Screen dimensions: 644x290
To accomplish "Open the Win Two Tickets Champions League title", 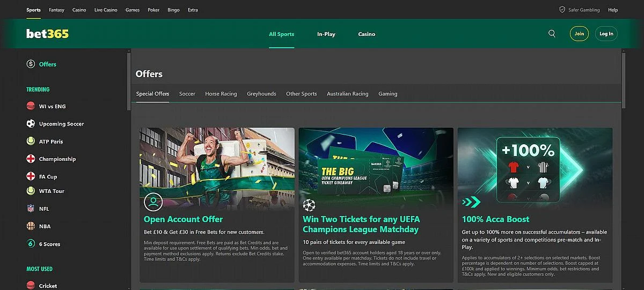I will [x=361, y=224].
